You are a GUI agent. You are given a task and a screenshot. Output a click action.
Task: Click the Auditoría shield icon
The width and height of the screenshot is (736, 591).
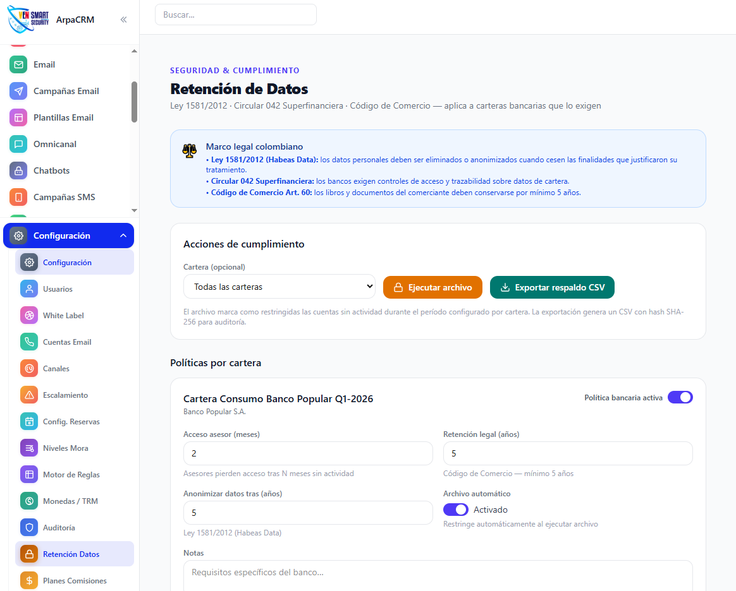29,528
